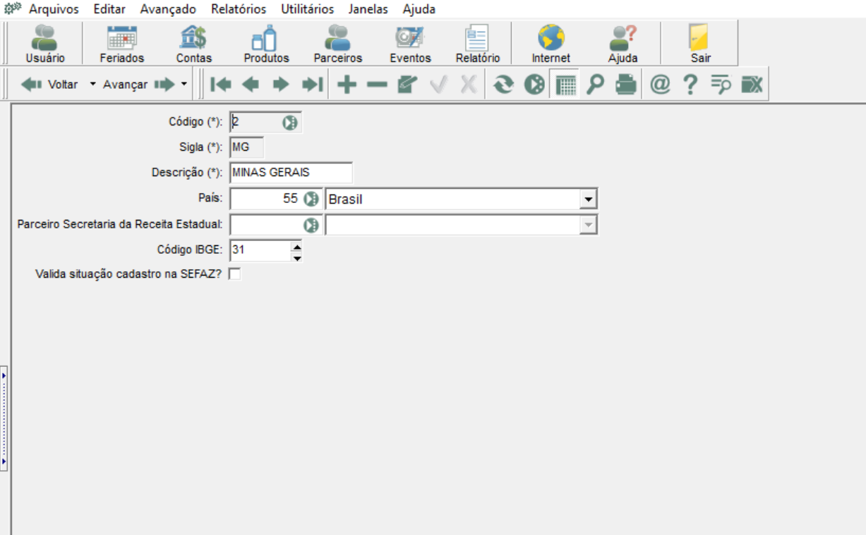This screenshot has width=866, height=535.
Task: Open the Usuário toolbar button
Action: (x=45, y=44)
